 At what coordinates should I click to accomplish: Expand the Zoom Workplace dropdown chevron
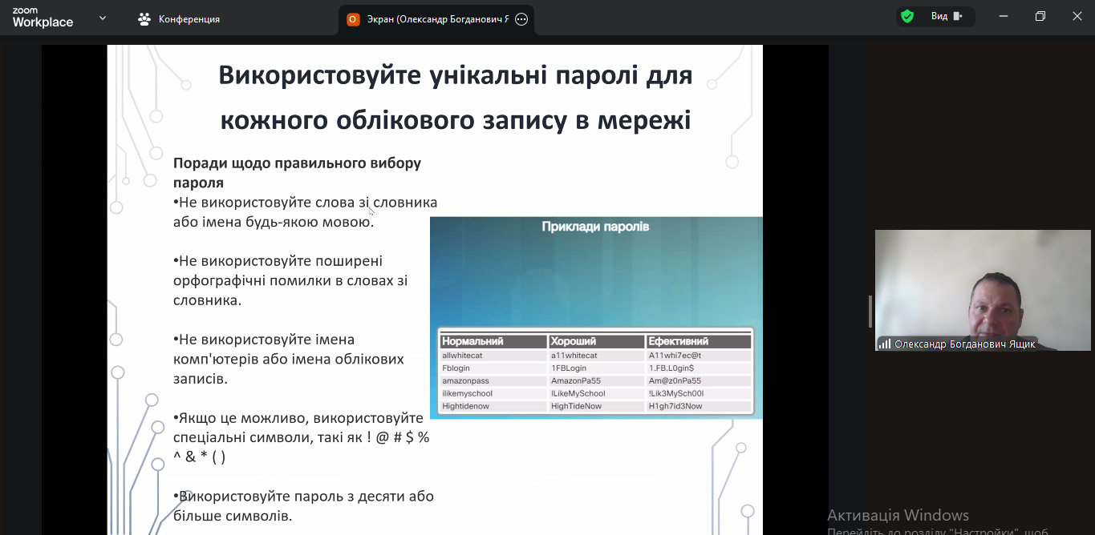(x=103, y=18)
